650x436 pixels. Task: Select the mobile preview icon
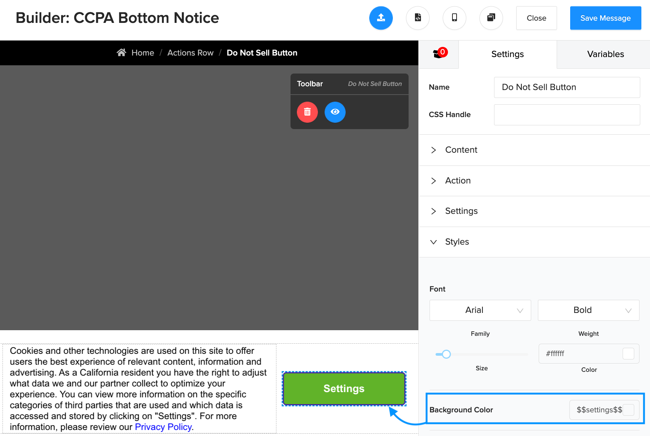click(454, 18)
